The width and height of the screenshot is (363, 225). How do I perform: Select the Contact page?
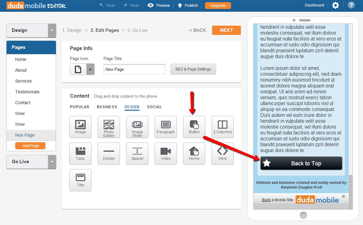[31, 103]
